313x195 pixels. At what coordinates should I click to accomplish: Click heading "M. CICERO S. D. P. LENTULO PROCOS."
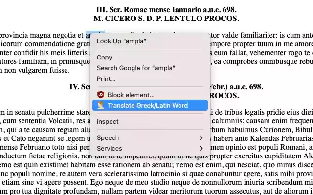click(x=166, y=19)
